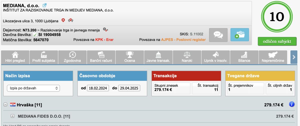Image resolution: width=300 pixels, height=126 pixels.
Task: Follow the KPK - Erar link
Action: 104,40
